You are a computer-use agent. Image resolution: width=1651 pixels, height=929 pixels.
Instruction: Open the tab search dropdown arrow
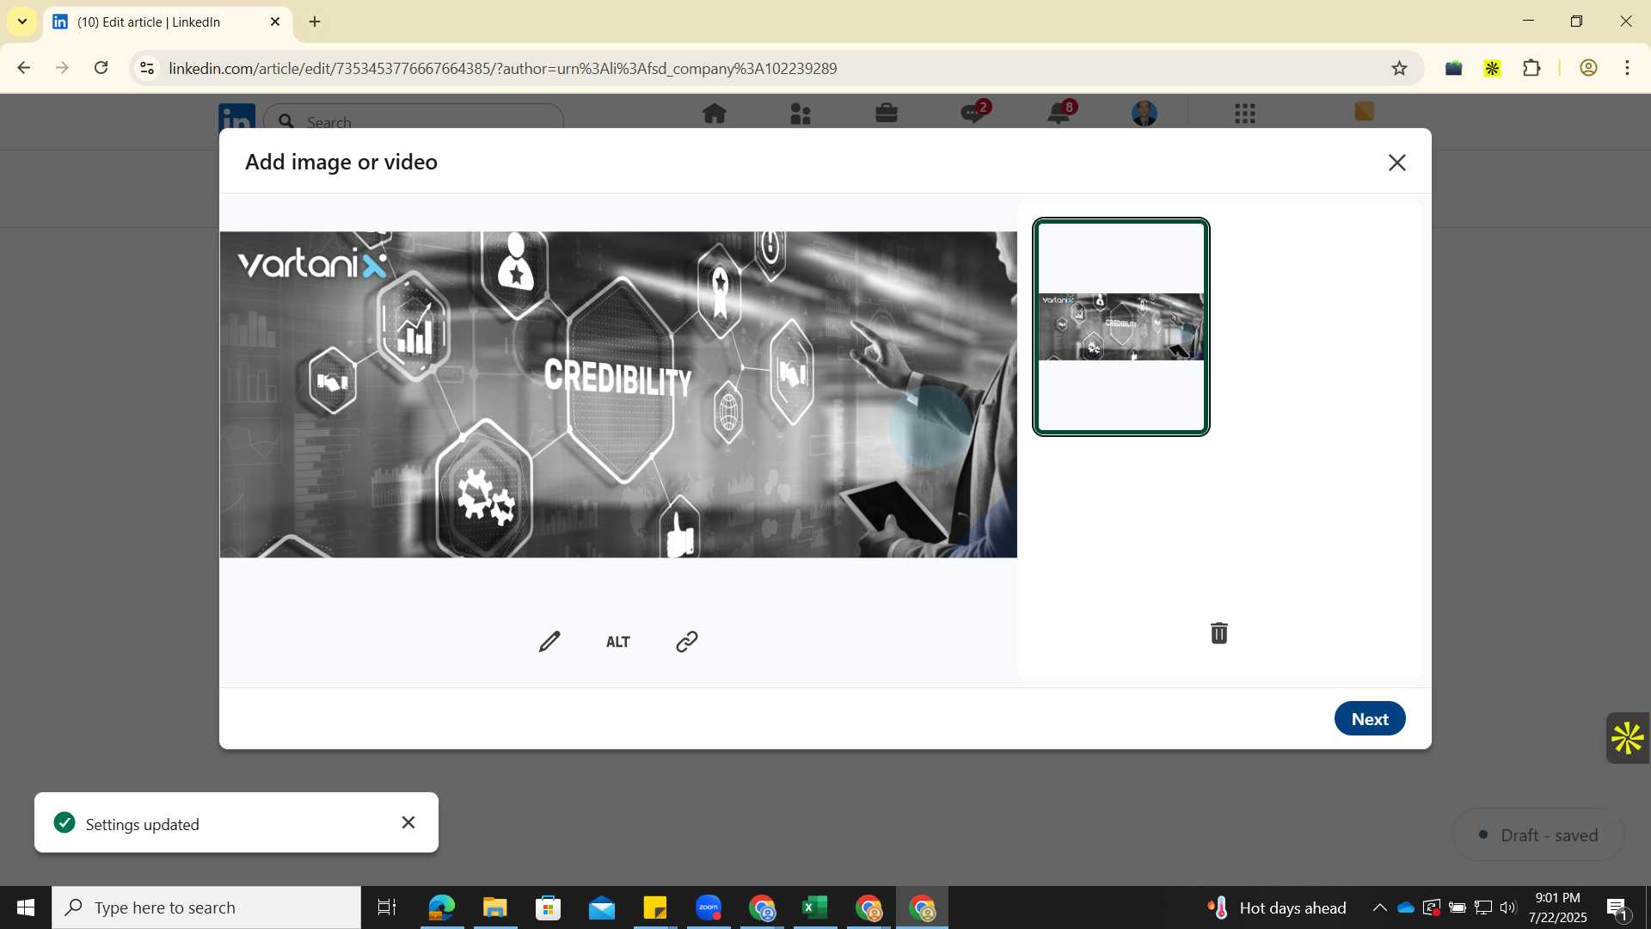pyautogui.click(x=21, y=22)
